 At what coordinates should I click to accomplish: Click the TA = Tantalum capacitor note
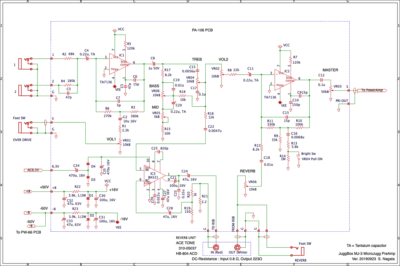pyautogui.click(x=367, y=245)
